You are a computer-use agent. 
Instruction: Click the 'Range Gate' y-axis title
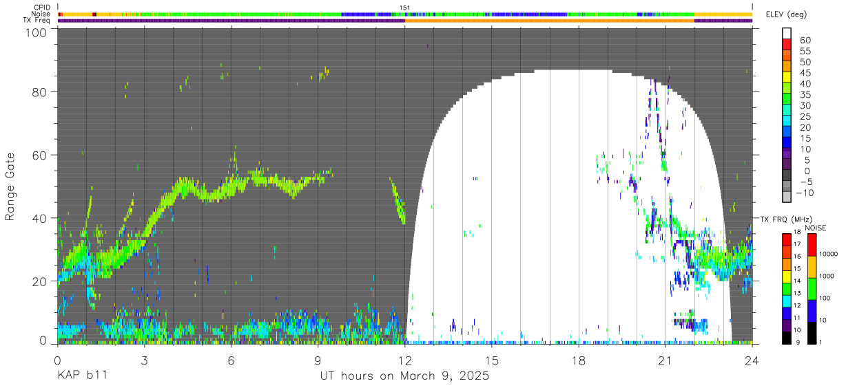[10, 187]
